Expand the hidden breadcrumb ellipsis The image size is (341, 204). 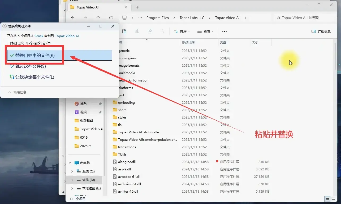click(x=140, y=18)
